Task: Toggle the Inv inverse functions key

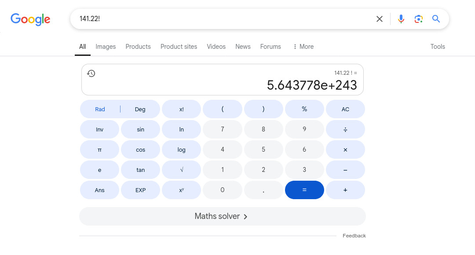Action: point(99,129)
